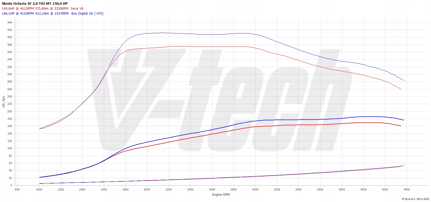The image size is (431, 202).
Task: Click the 1800 tick on the RPM axis
Action: (126, 189)
